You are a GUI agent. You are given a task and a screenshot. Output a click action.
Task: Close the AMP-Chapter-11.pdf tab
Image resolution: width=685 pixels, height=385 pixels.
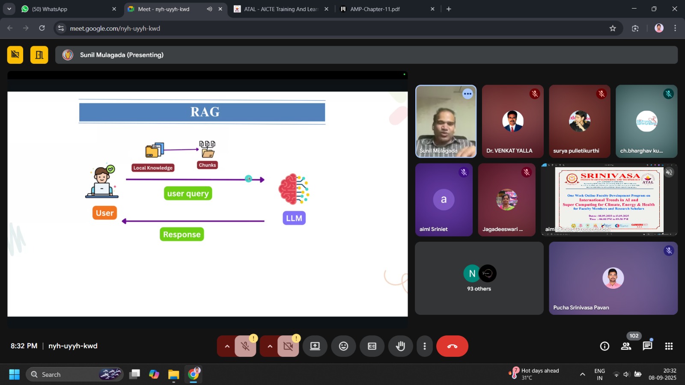pos(432,9)
